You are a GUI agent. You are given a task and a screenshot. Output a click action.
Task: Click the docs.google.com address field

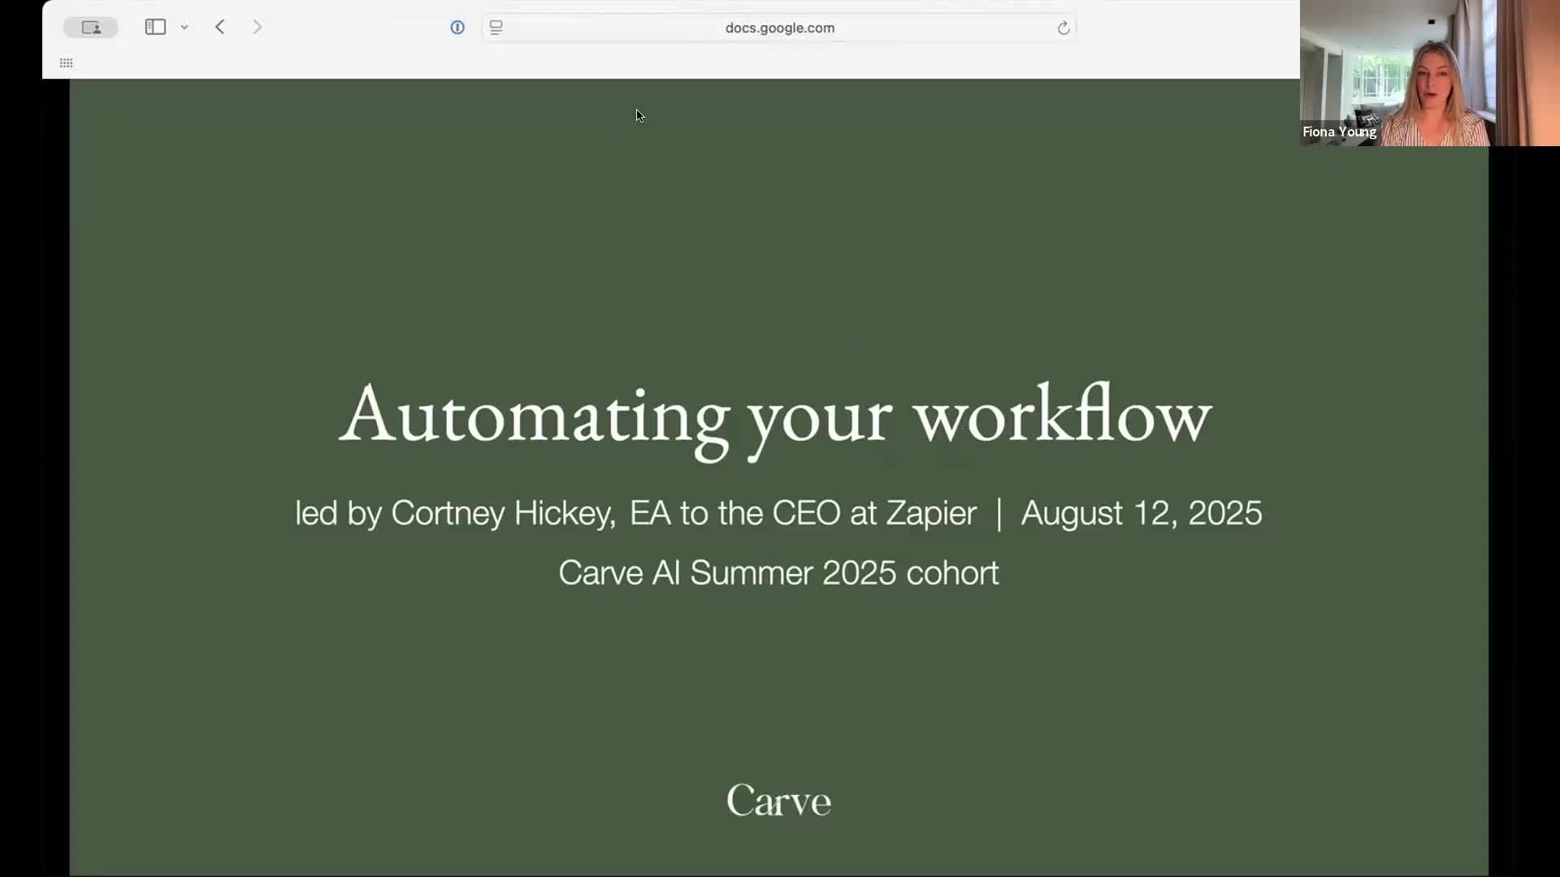pos(779,28)
